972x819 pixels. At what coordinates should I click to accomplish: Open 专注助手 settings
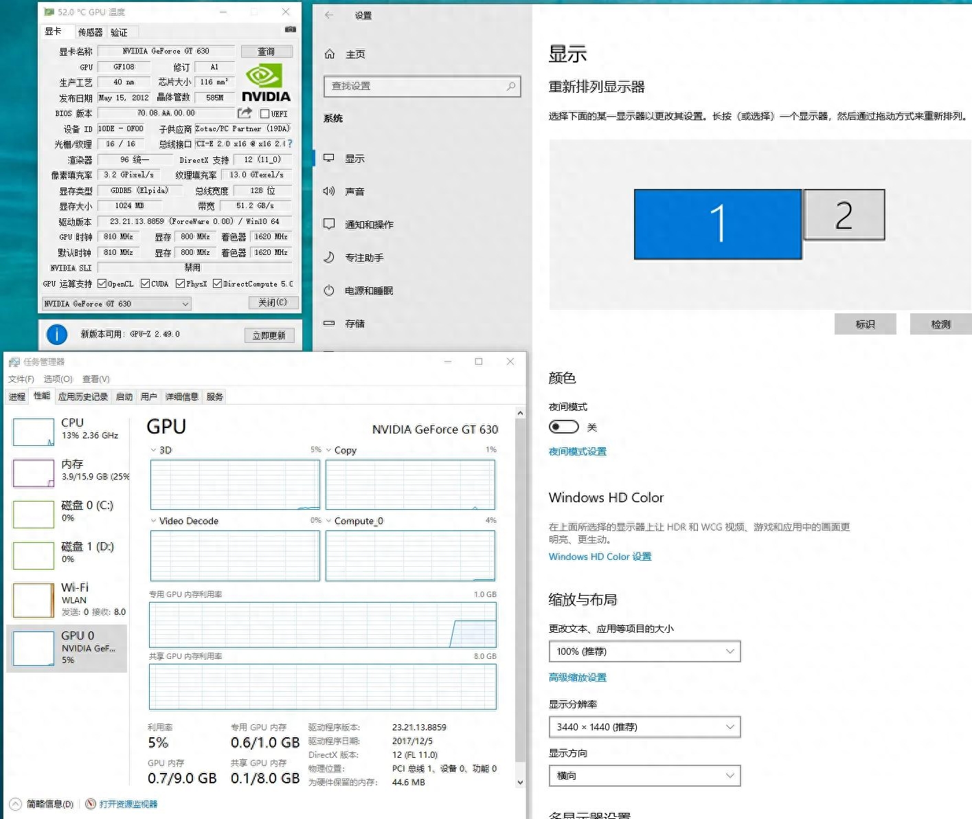[362, 258]
